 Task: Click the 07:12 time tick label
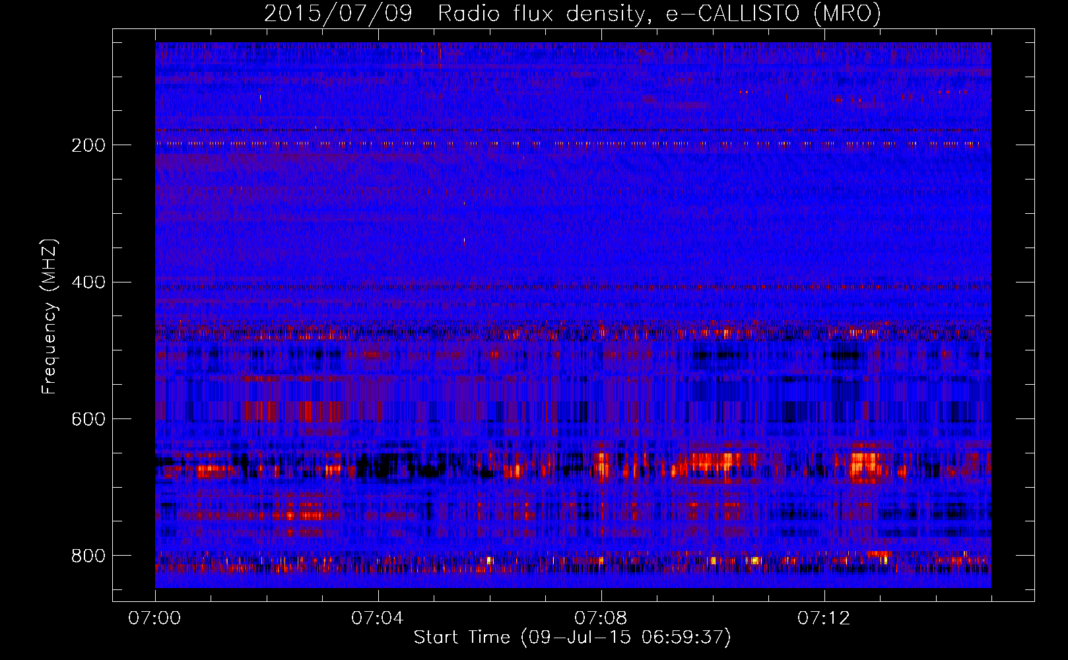click(824, 618)
